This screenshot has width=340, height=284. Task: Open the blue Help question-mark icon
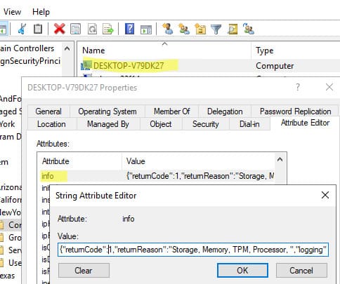pyautogui.click(x=129, y=29)
